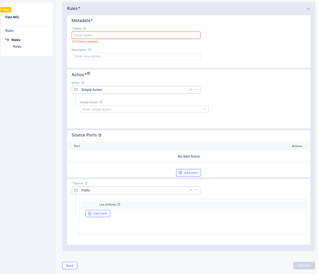318x274 pixels.
Task: Add an item to List of Prefix
Action: tap(98, 214)
